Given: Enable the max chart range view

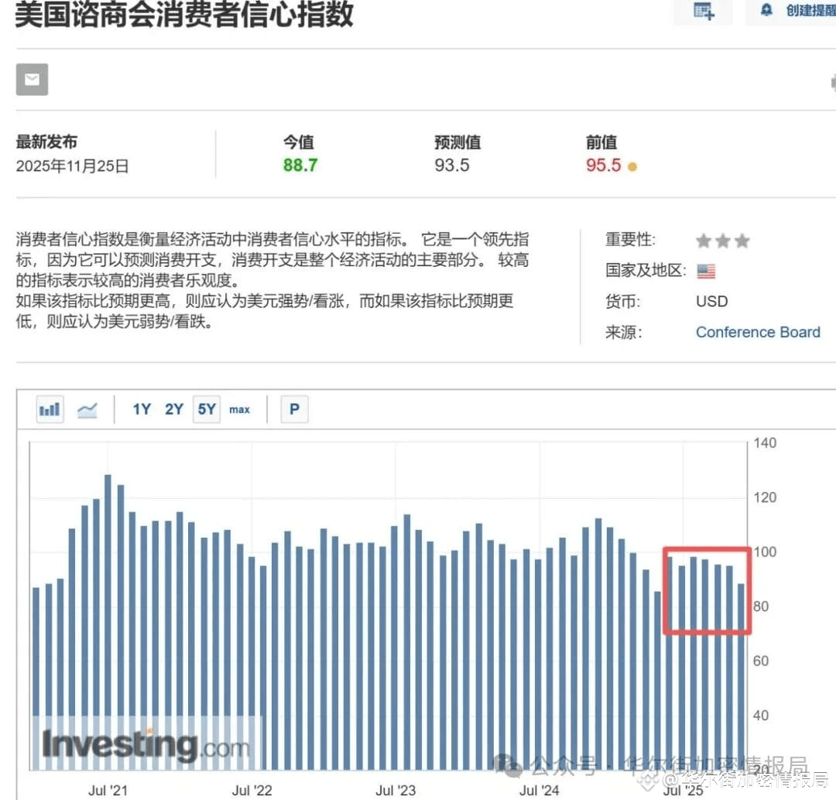Looking at the screenshot, I should click(239, 409).
